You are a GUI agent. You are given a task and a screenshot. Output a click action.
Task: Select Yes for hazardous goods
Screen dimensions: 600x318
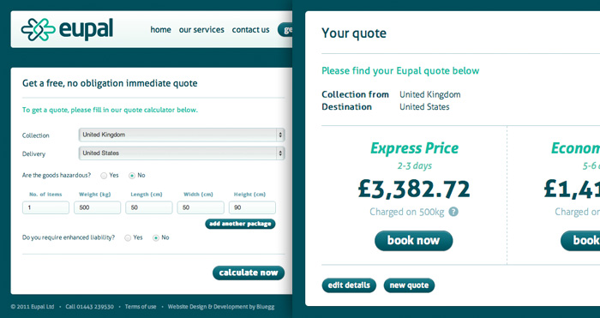click(104, 176)
